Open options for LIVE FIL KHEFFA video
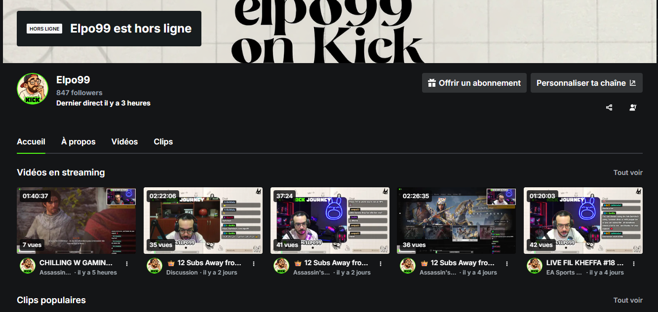This screenshot has height=312, width=658. (x=634, y=264)
